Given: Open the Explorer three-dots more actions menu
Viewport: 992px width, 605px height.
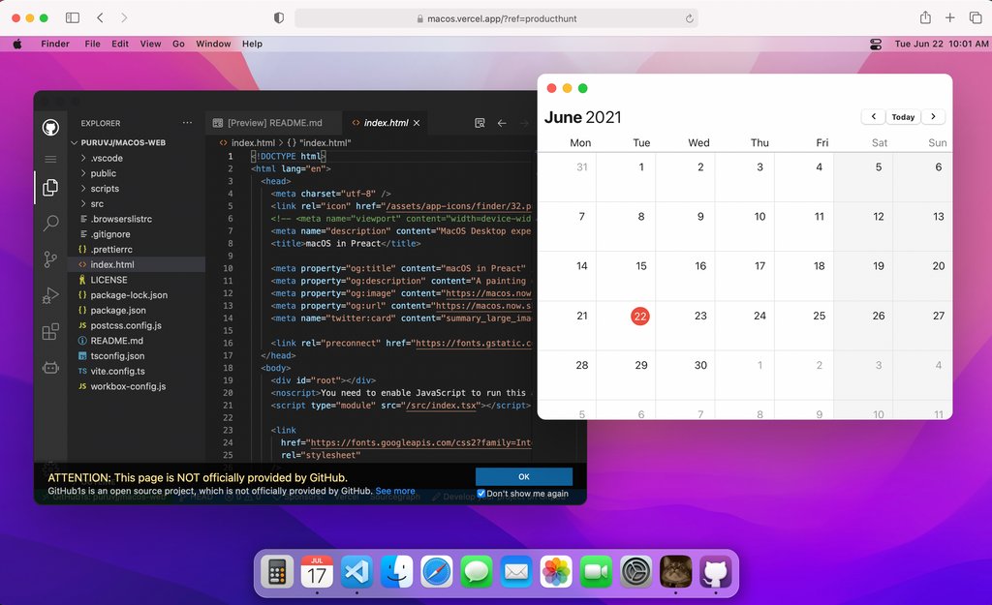Looking at the screenshot, I should click(187, 123).
